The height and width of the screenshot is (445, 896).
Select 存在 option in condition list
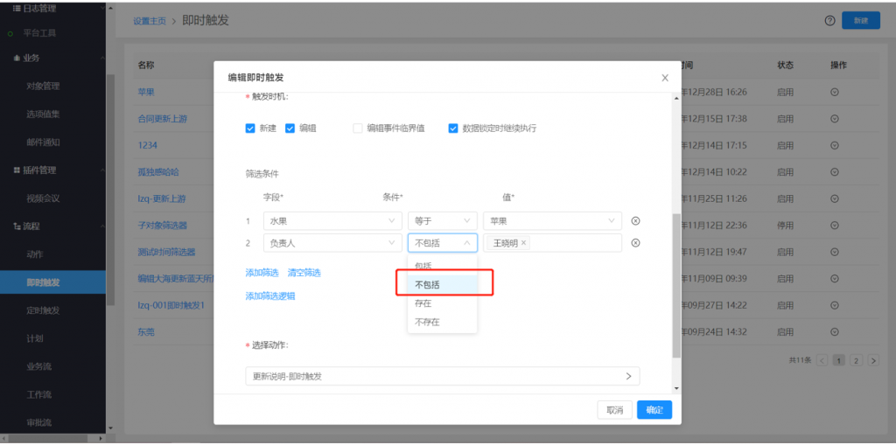point(423,303)
